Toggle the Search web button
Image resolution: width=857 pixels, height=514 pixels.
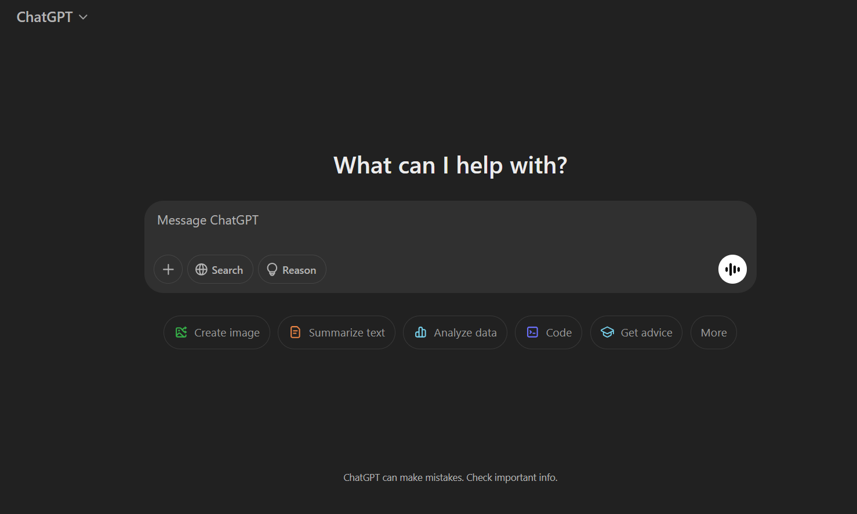[220, 269]
